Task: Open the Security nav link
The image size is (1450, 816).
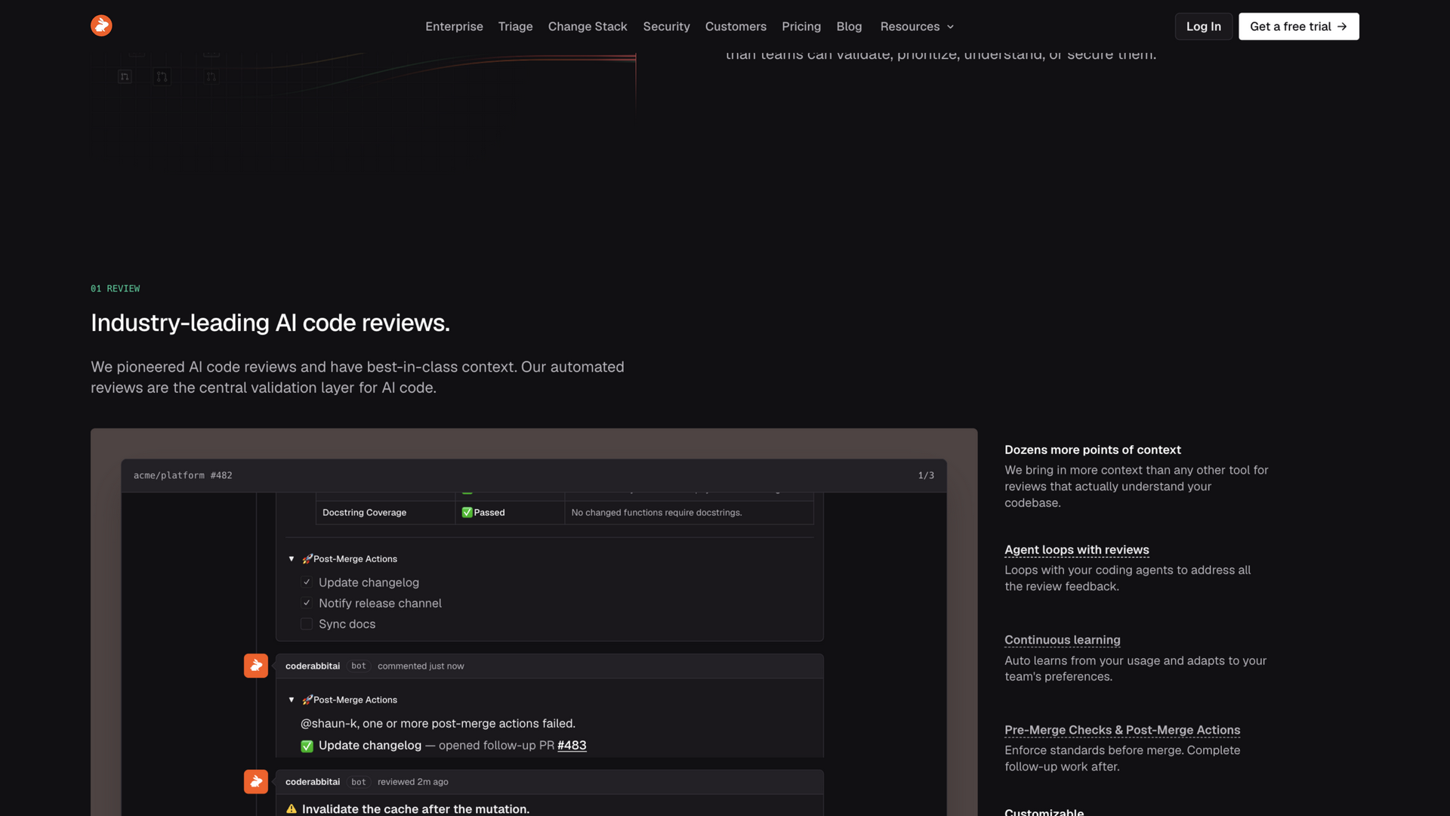Action: click(x=666, y=26)
